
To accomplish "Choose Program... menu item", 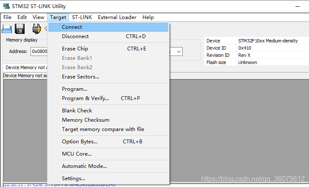I will coord(108,89).
